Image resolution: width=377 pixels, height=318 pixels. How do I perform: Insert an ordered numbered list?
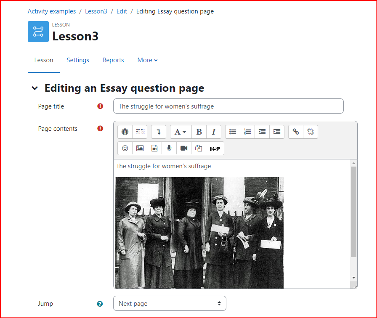point(247,132)
